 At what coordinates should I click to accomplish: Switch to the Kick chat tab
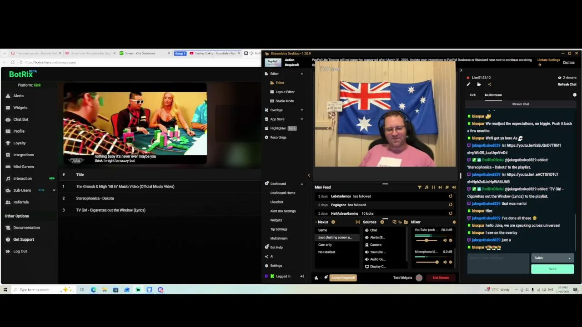click(472, 95)
